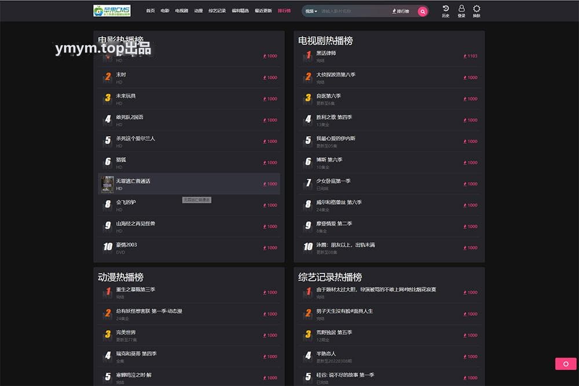Open the 最近更新 navigation item
This screenshot has height=386, width=579.
pyautogui.click(x=263, y=10)
